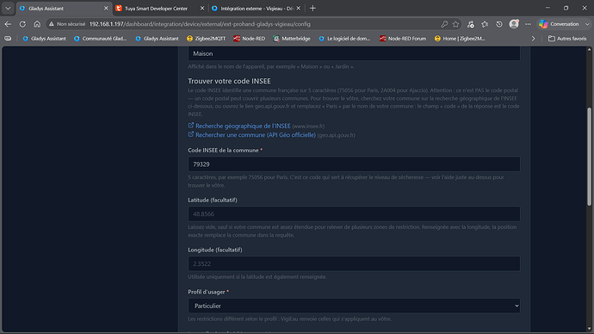Image resolution: width=594 pixels, height=334 pixels.
Task: Add this page to favorites star
Action: click(x=455, y=24)
